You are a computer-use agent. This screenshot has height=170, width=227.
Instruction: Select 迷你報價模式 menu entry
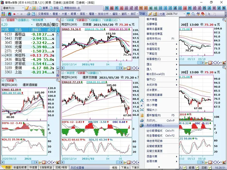tap(159, 131)
